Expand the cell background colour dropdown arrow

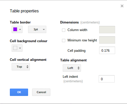pos(20,48)
